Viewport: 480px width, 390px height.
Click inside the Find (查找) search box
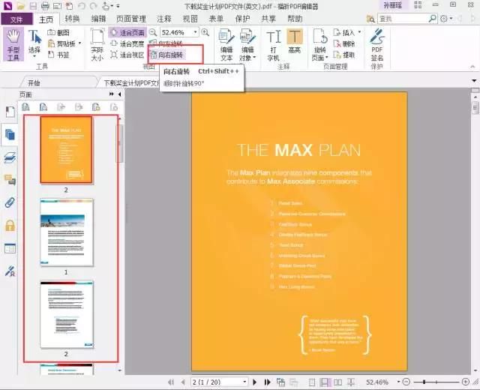(402, 19)
